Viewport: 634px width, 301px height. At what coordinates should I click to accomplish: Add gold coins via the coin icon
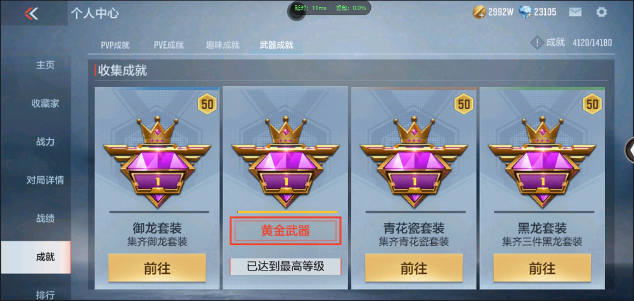(x=479, y=13)
